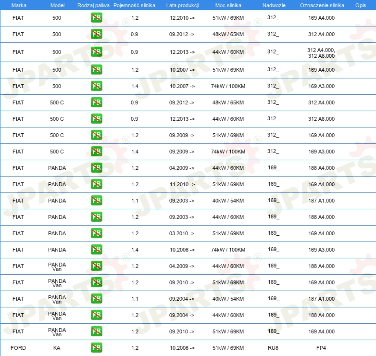The width and height of the screenshot is (376, 356).
Task: Click the Rodzaj paliwa column header
Action: pos(93,5)
